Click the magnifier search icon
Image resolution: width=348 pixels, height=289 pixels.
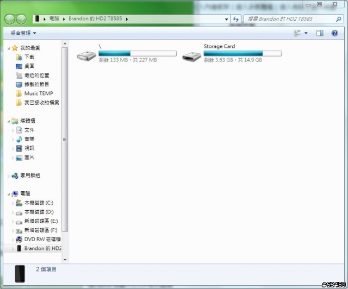pyautogui.click(x=338, y=19)
